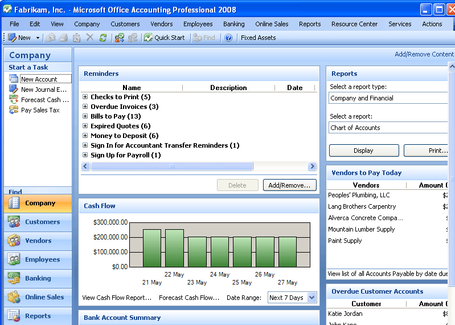The height and width of the screenshot is (325, 455).
Task: Expand Sign Up for Payroll (1) reminder
Action: coord(85,155)
